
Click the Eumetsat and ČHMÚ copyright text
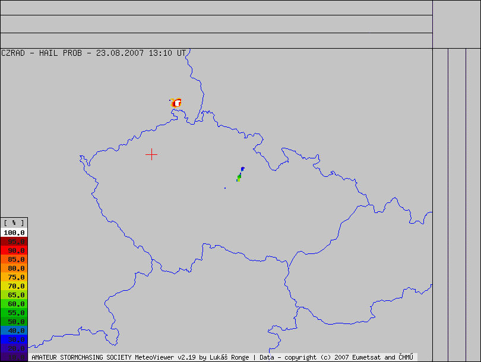[x=373, y=358]
